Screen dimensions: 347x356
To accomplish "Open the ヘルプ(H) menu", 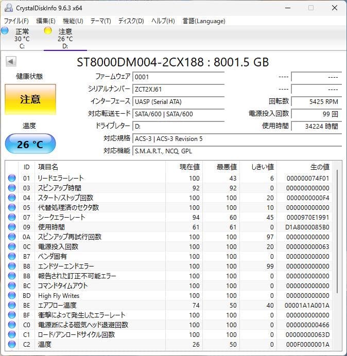I will (163, 21).
